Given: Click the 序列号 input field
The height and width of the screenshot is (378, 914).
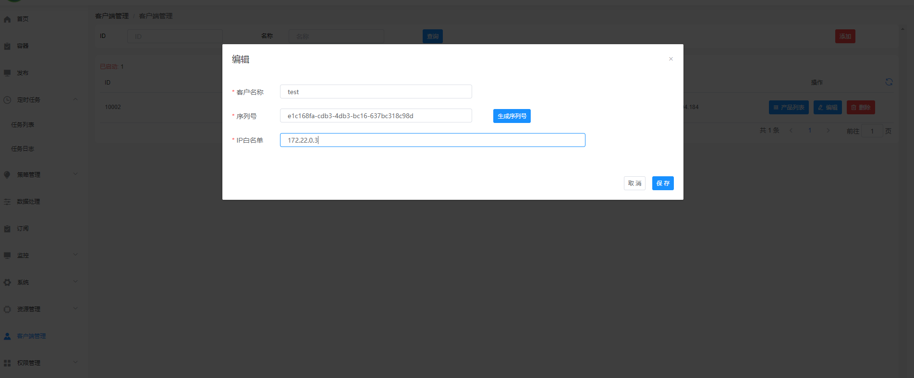Looking at the screenshot, I should tap(376, 116).
